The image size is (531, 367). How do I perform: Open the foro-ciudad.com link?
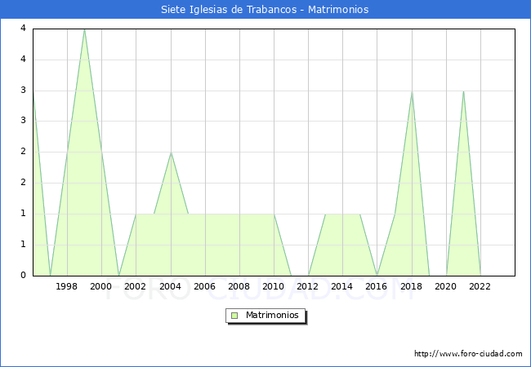point(468,354)
